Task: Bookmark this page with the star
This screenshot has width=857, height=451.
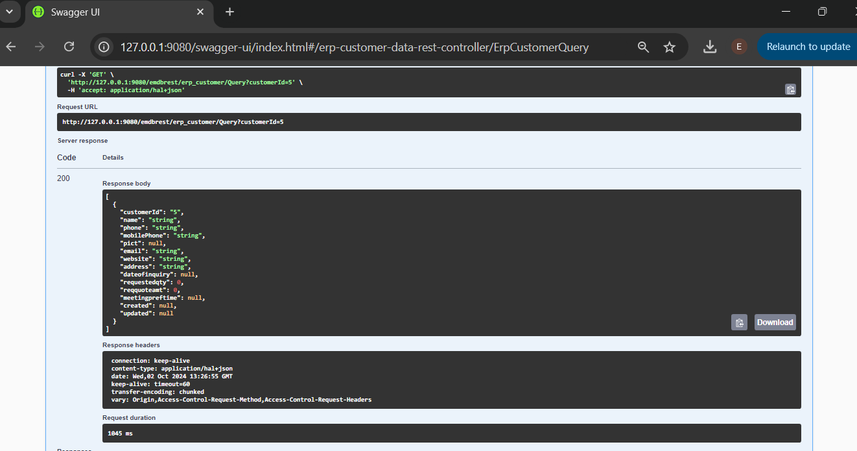Action: [670, 47]
